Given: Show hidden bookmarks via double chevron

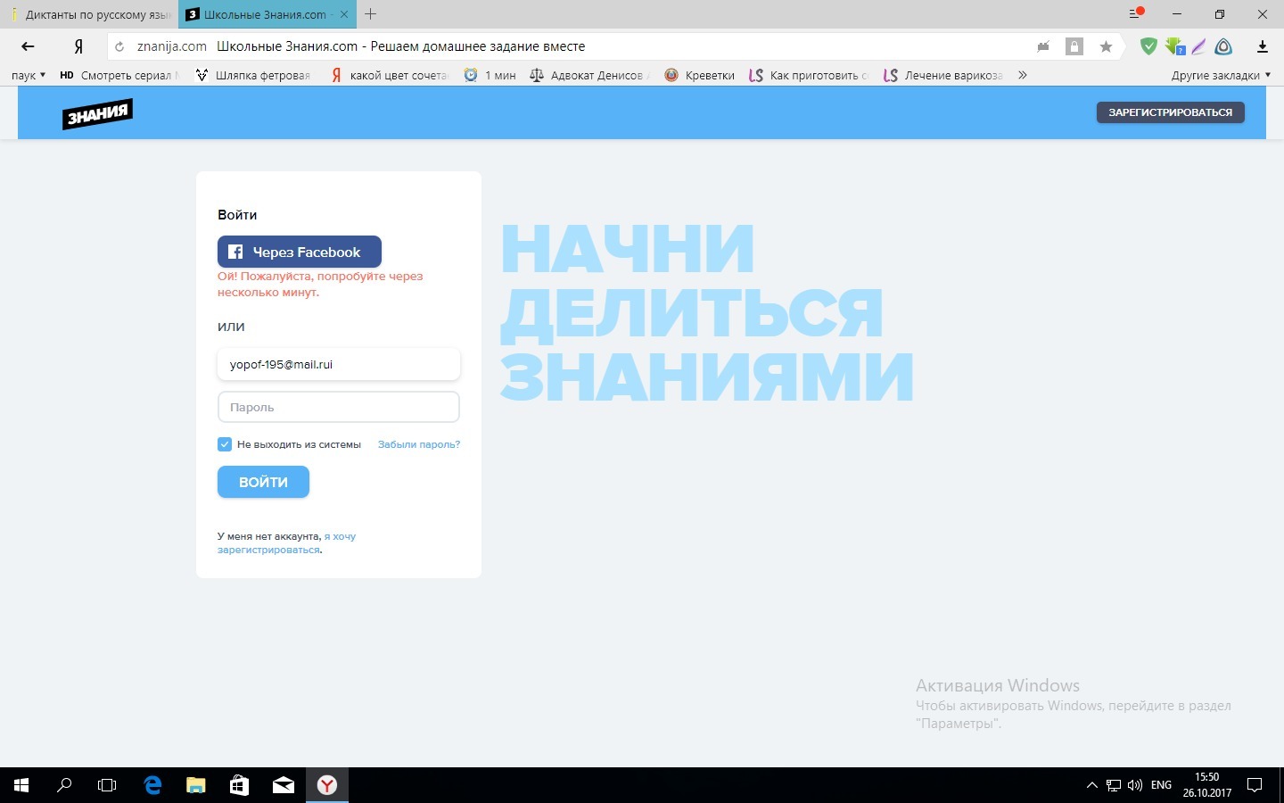Looking at the screenshot, I should coord(1022,76).
